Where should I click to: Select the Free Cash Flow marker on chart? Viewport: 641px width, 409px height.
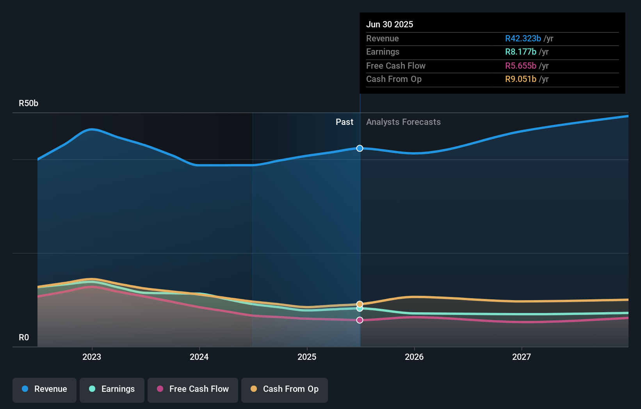[360, 320]
